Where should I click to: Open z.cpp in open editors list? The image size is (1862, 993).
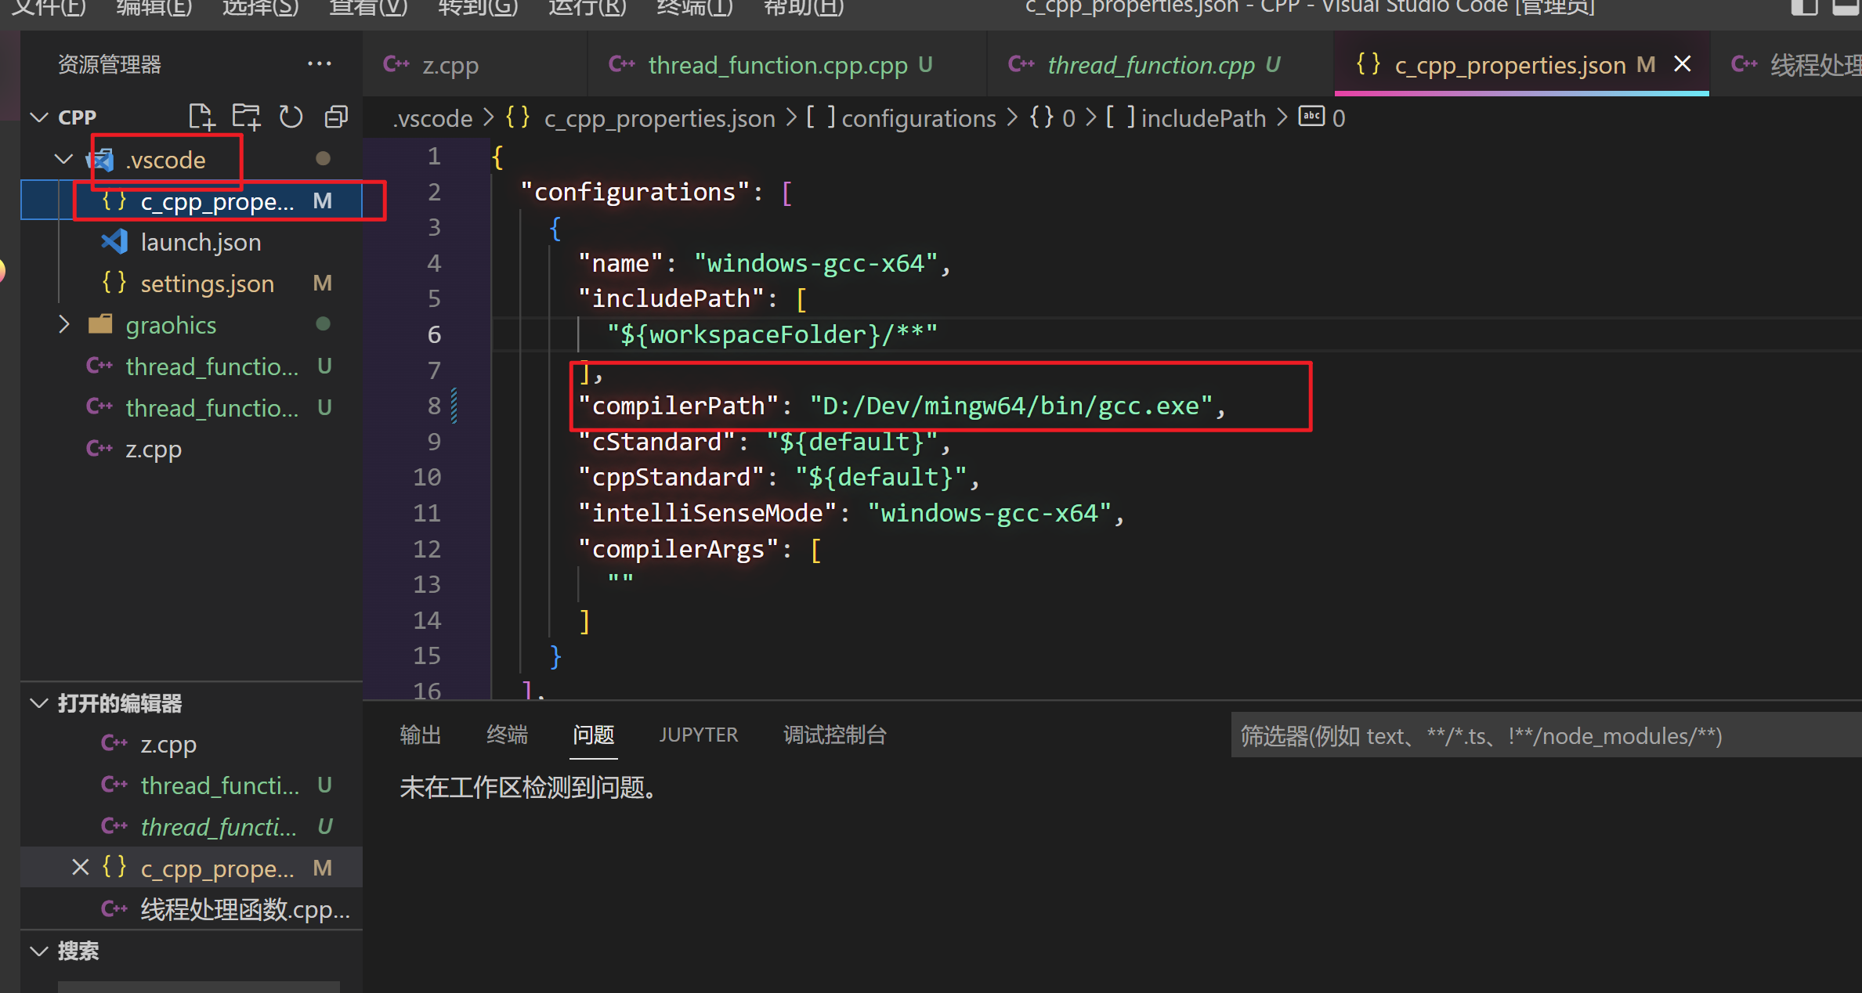192,744
